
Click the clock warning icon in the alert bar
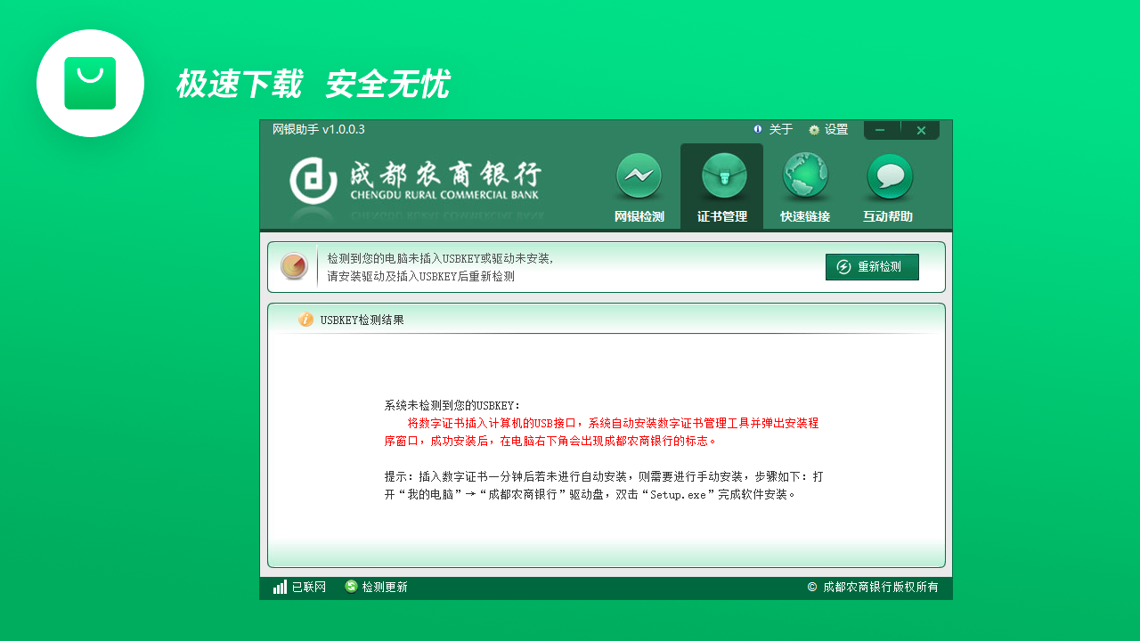click(294, 265)
